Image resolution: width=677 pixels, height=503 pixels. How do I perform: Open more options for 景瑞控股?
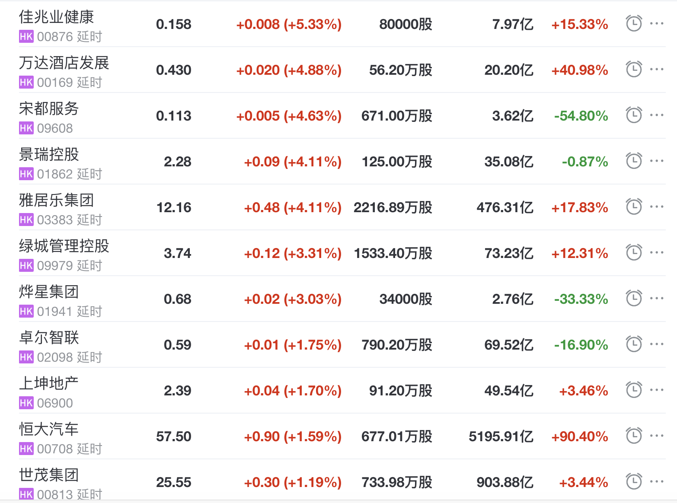pos(657,161)
